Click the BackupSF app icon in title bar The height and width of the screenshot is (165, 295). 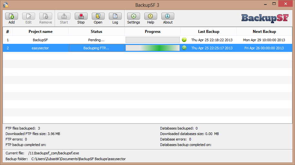pos(6,5)
